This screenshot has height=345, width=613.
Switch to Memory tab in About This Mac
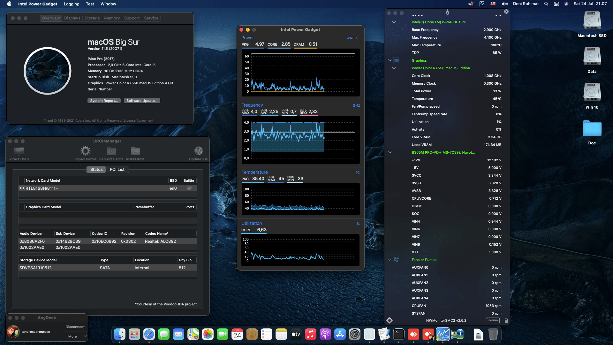click(112, 18)
